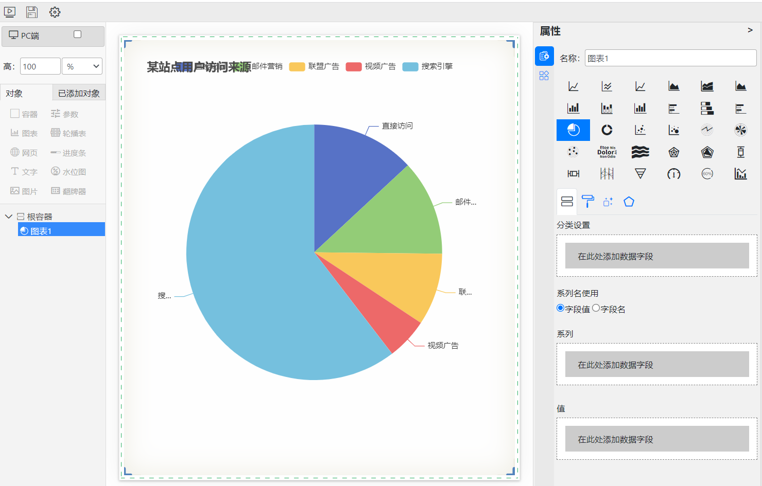Click the 网页 object item
762x486 pixels.
(24, 153)
